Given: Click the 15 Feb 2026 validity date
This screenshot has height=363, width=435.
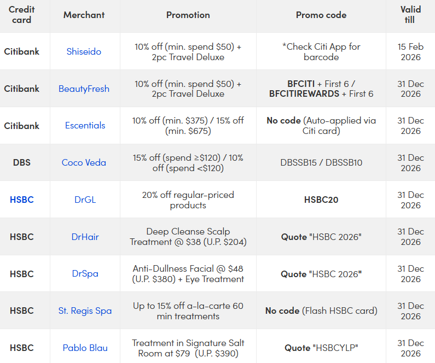Looking at the screenshot, I should 410,51.
